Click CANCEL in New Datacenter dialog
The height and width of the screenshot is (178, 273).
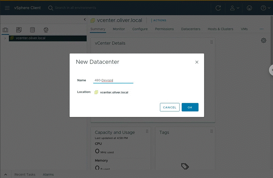tap(170, 107)
